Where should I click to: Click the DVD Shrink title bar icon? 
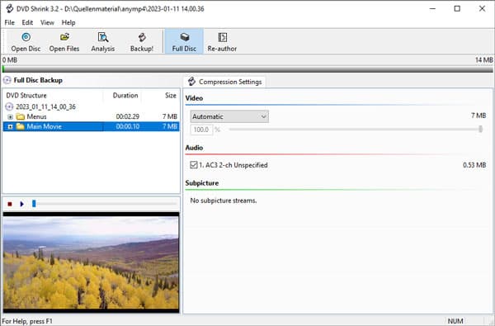[9, 8]
